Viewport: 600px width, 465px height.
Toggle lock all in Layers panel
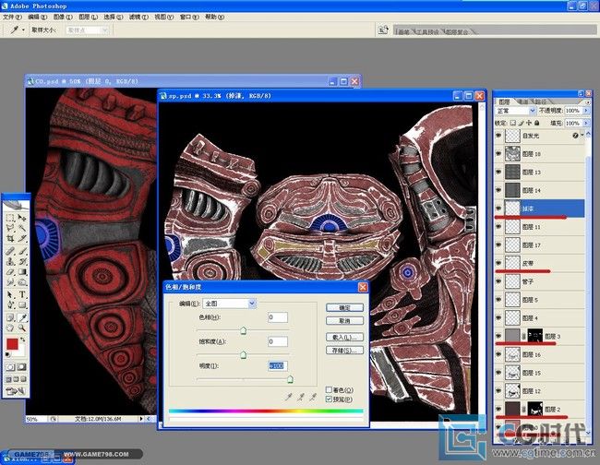pos(537,123)
